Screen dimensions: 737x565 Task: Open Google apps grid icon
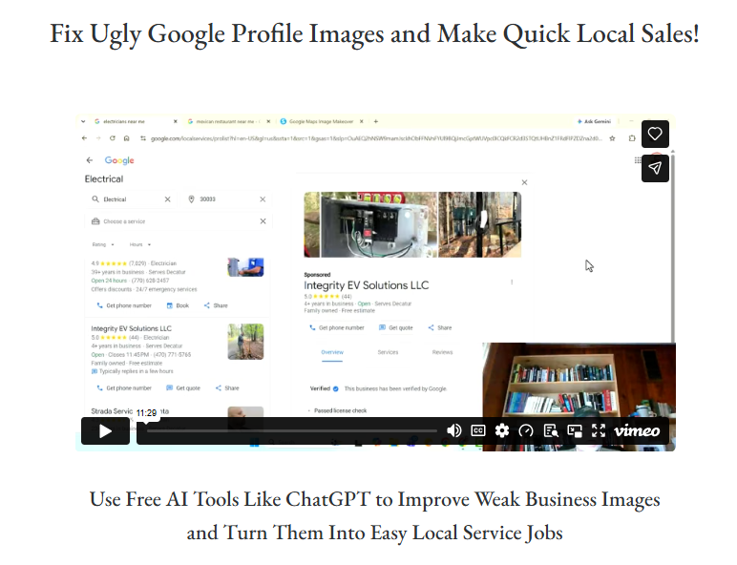(638, 160)
